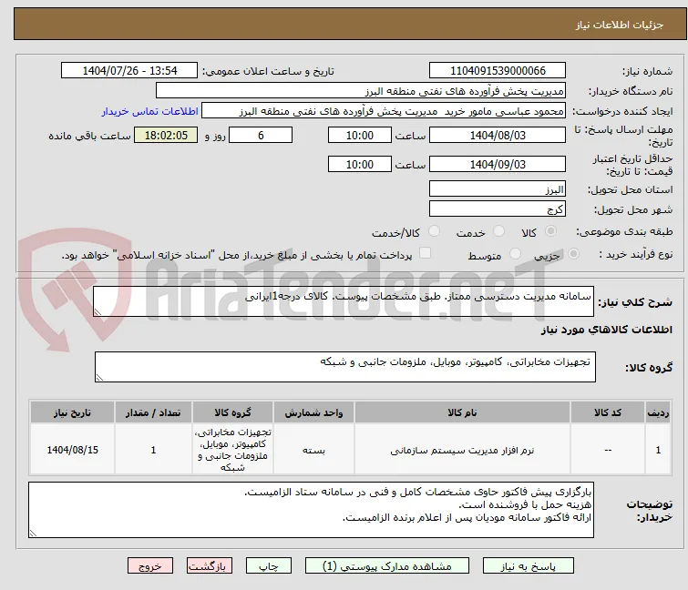Click the اطلاعات کالاهای مورد نیاز heading
The image size is (688, 590).
click(606, 330)
